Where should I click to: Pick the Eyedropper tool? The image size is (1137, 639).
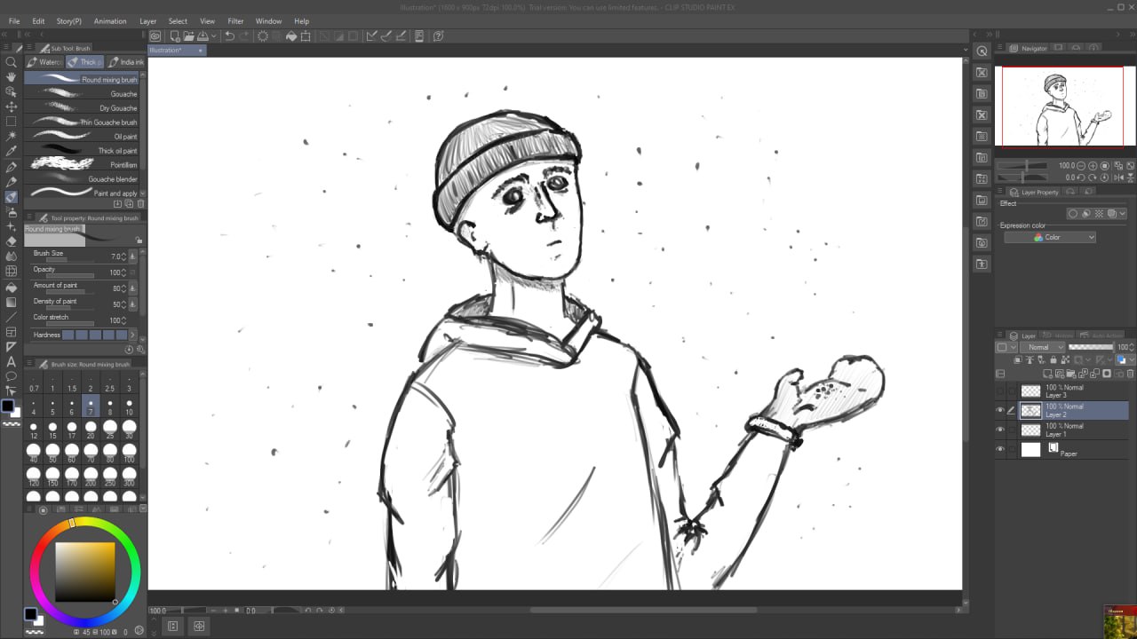[x=12, y=152]
